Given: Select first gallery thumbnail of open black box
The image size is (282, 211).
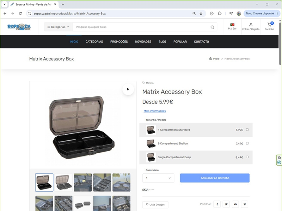Looking at the screenshot, I should point(44,183).
